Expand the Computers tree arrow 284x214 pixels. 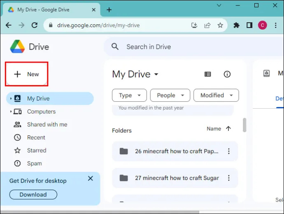click(11, 112)
